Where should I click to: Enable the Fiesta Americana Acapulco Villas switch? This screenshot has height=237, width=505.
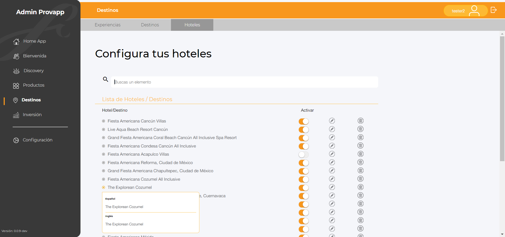pos(304,155)
